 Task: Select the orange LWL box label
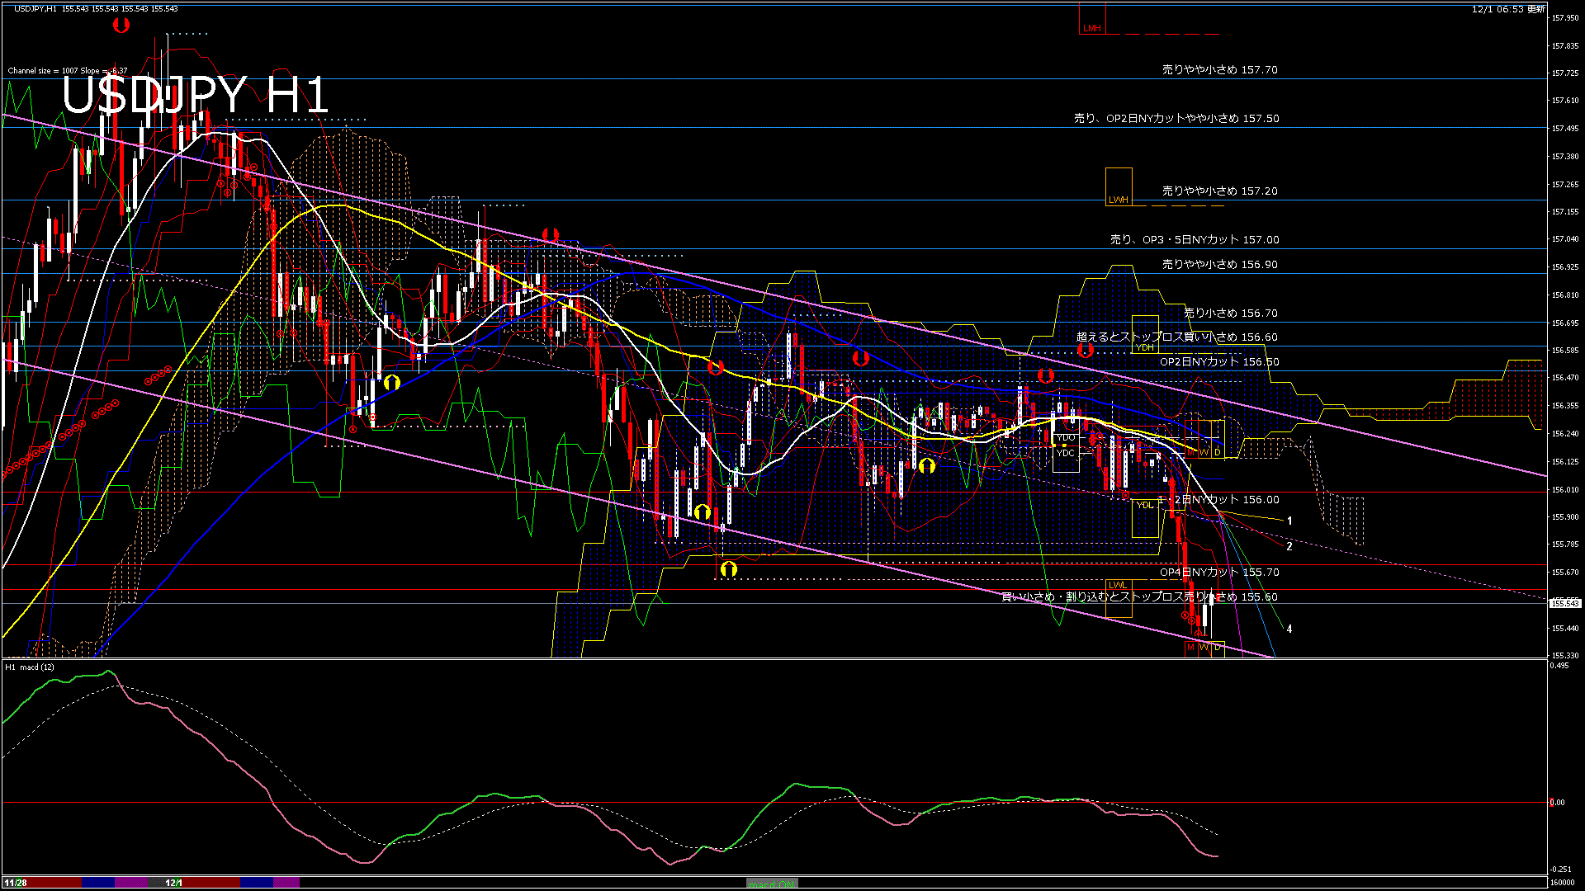(1117, 585)
